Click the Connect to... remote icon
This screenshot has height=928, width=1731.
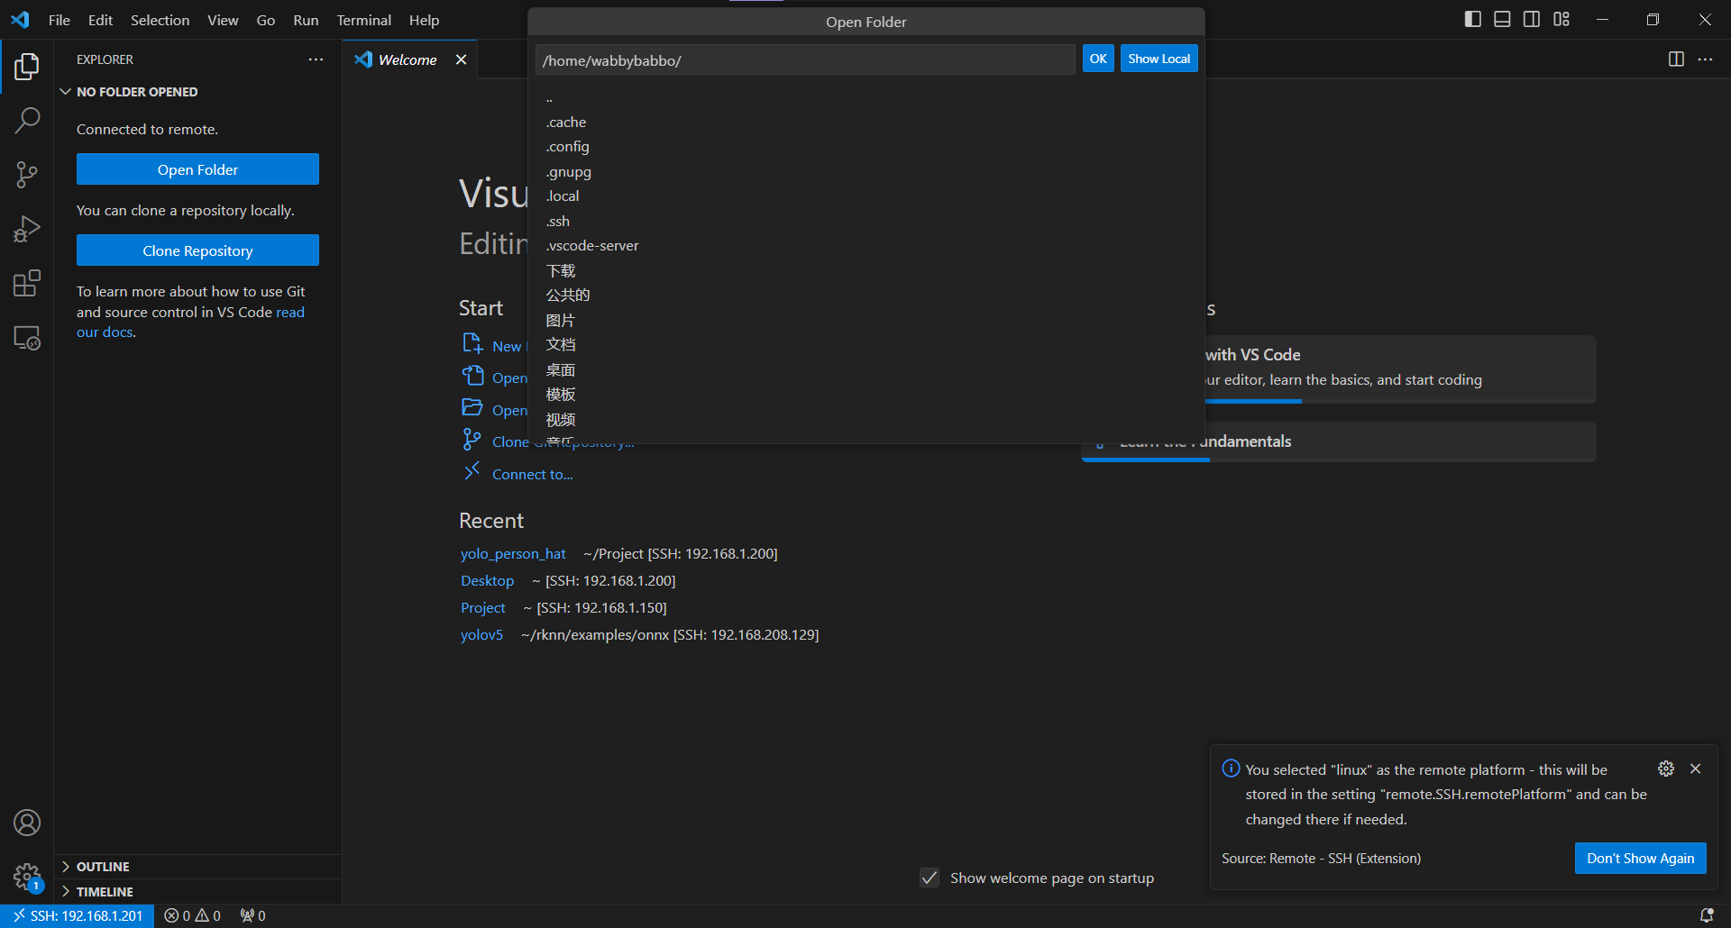tap(472, 471)
